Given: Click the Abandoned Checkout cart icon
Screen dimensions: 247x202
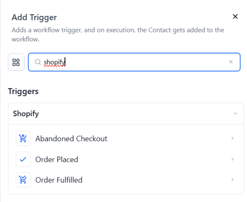Looking at the screenshot, I should coord(23,139).
